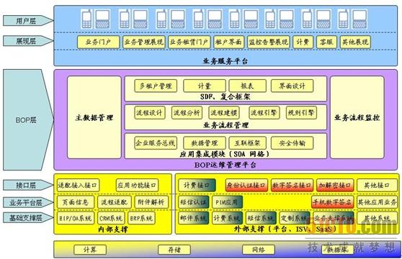Image resolution: width=402 pixels, height=259 pixels.
Task: Select the 监控告警展现 box
Action: point(269,42)
